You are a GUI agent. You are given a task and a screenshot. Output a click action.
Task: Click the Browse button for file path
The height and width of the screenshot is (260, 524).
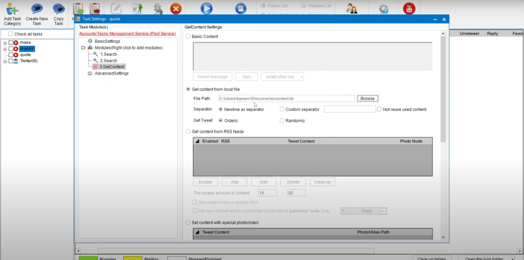tap(367, 98)
